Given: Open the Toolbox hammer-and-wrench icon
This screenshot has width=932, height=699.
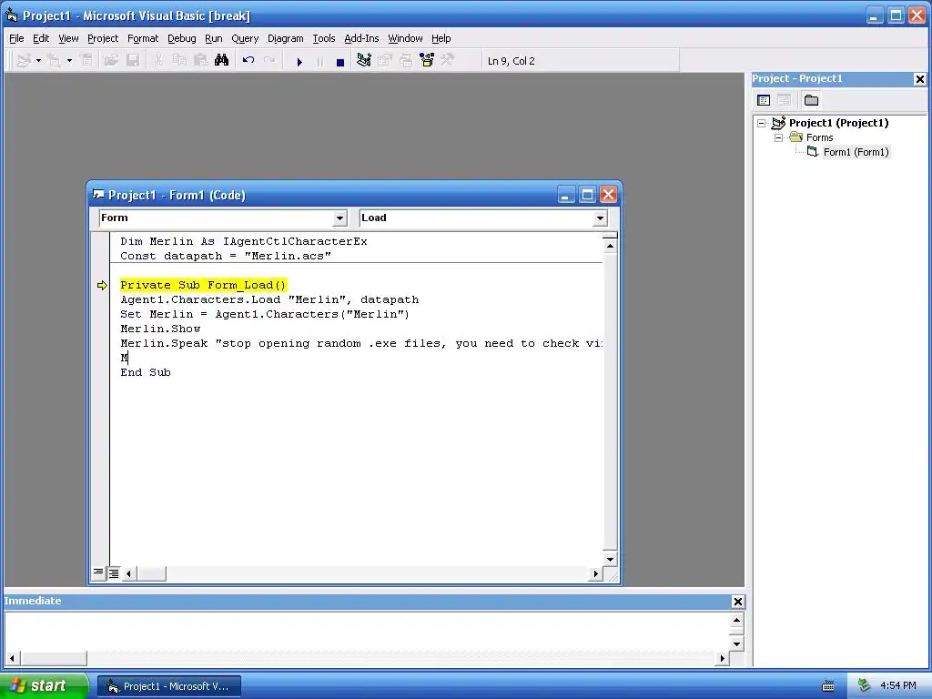Looking at the screenshot, I should [447, 61].
